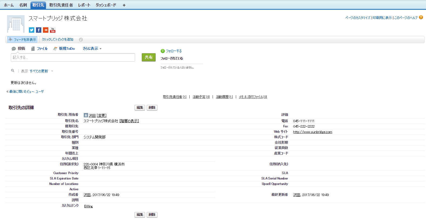Open the すべての更新 filter dropdown
The width and height of the screenshot is (426, 219).
(41, 71)
